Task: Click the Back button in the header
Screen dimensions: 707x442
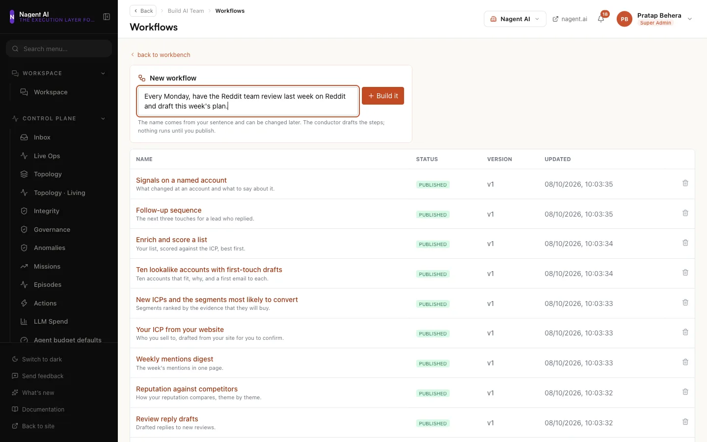Action: point(143,11)
